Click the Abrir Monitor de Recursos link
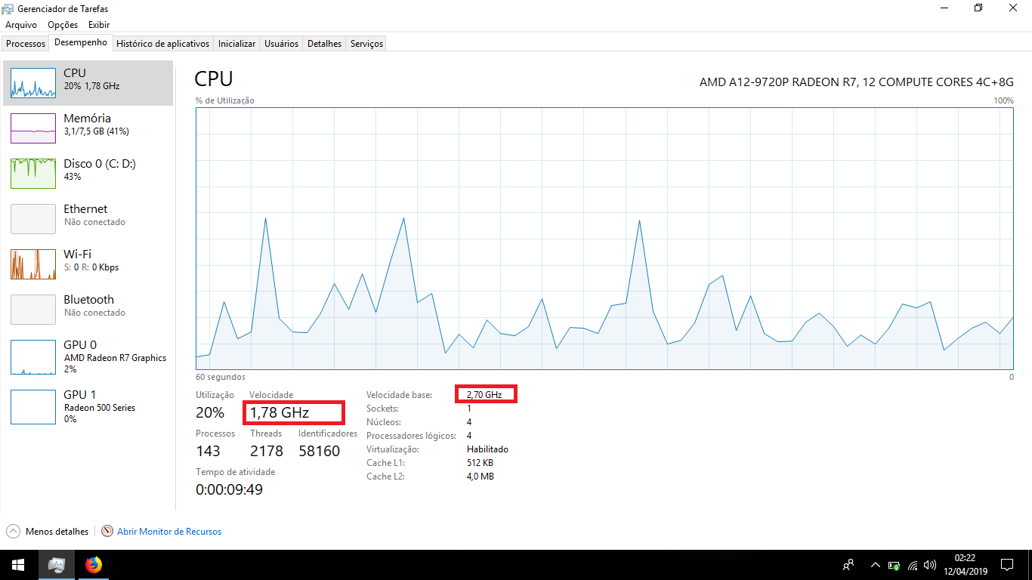 pos(169,532)
